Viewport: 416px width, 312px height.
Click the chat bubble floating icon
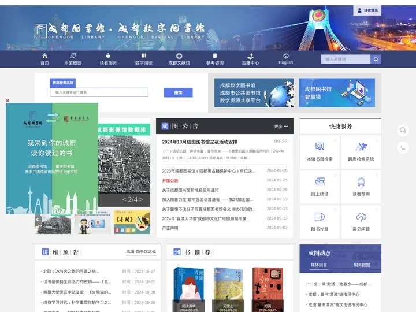tap(403, 130)
